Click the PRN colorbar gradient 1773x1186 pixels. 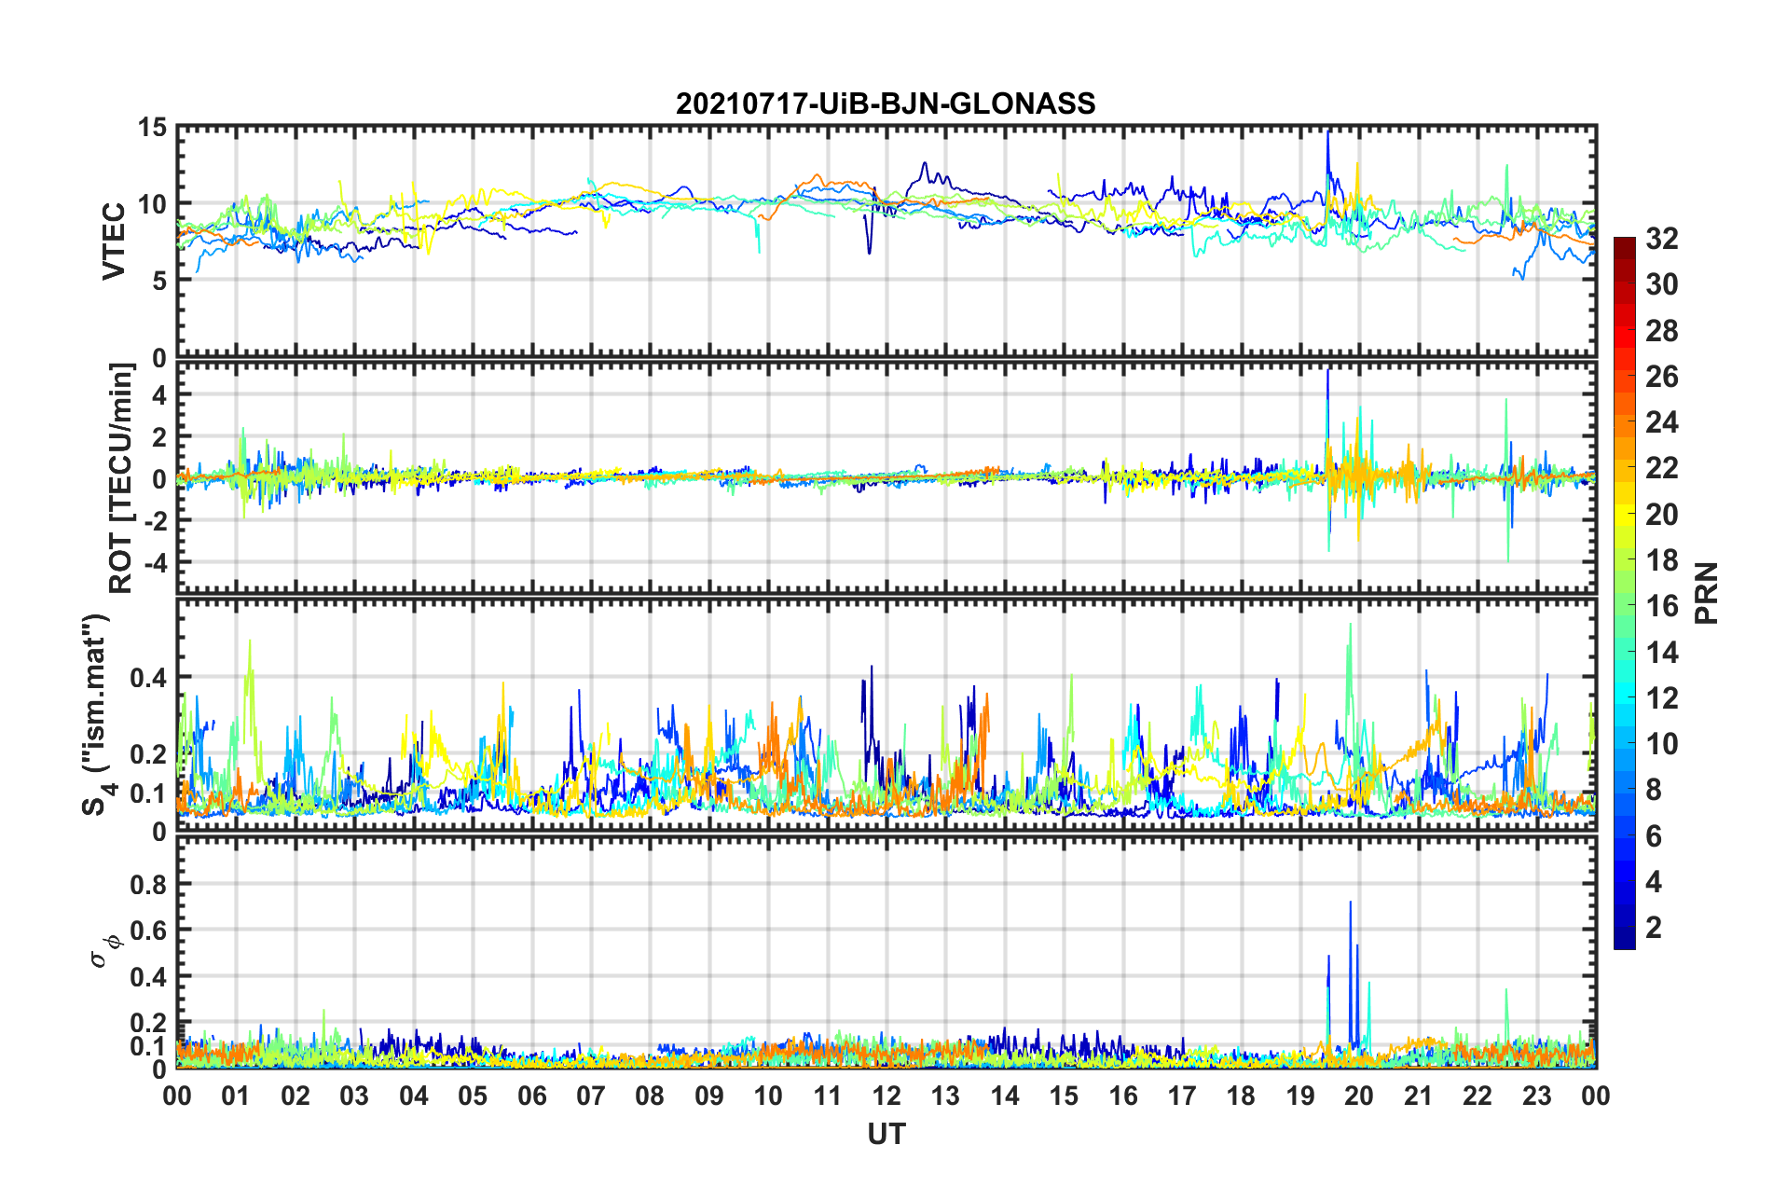1624,594
